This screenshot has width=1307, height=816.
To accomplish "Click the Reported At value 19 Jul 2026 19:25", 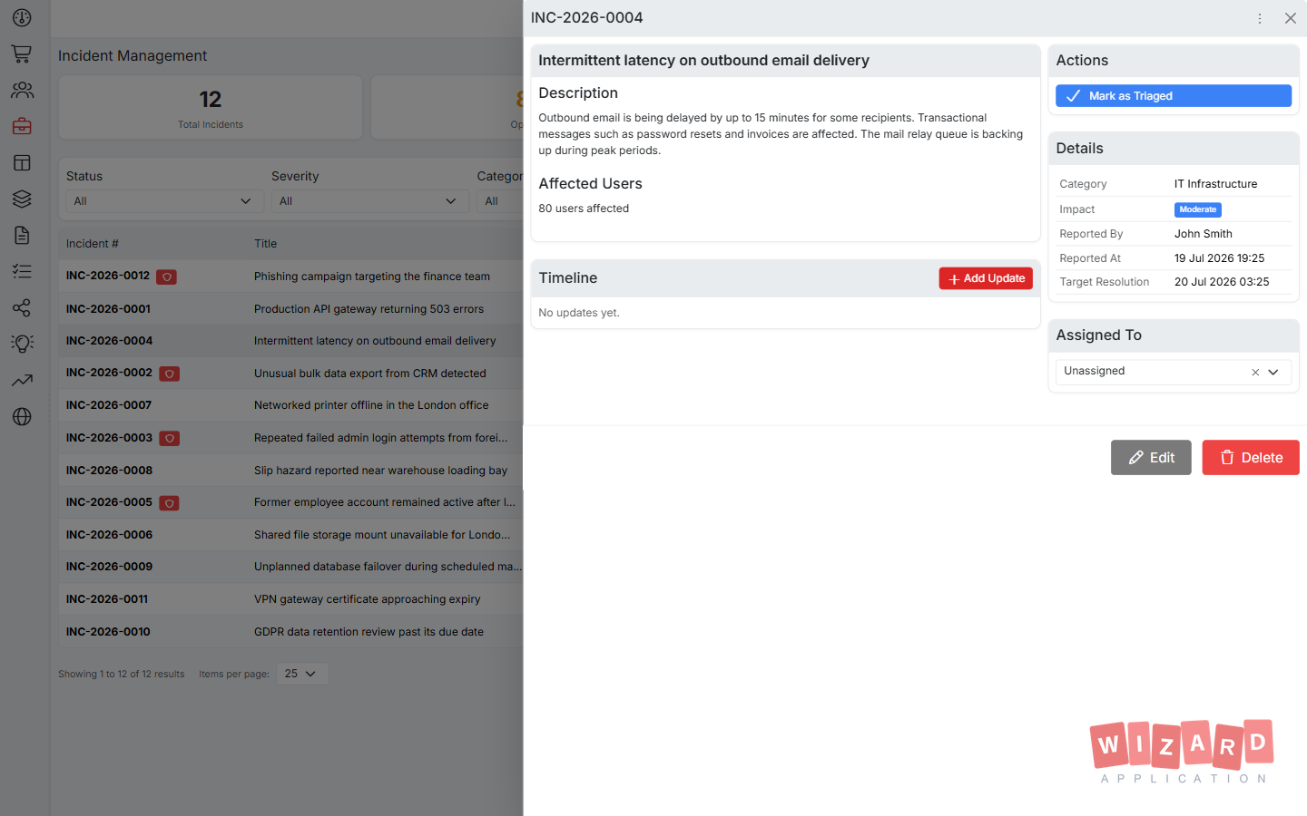I will (1220, 258).
